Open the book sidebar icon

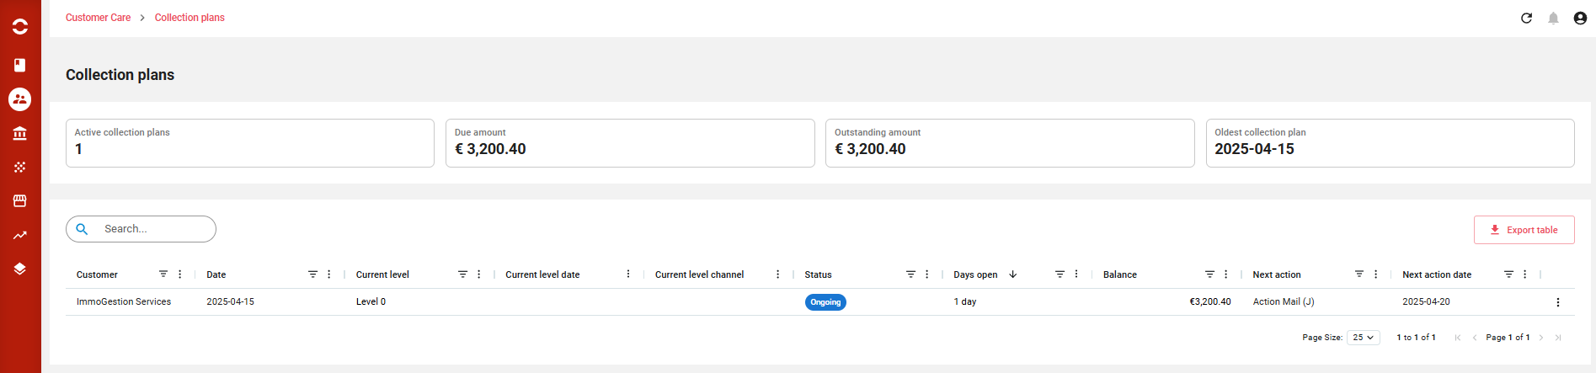point(20,65)
